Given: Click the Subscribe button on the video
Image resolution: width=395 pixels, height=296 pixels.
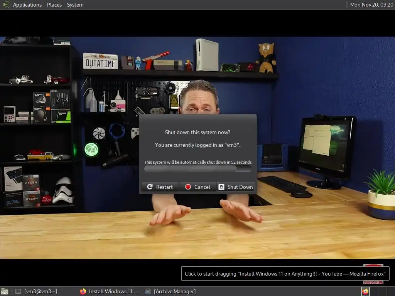Looking at the screenshot, I should 373,282.
